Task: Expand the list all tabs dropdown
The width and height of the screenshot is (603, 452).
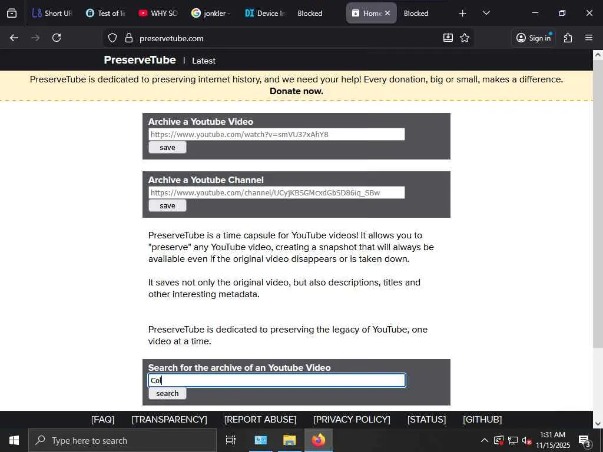Action: (486, 13)
